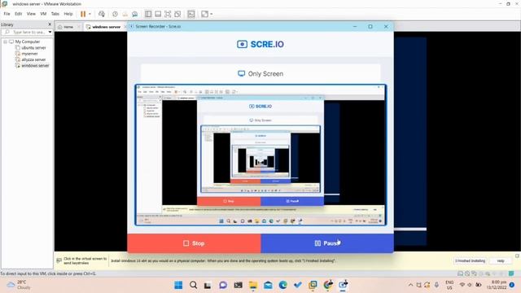Screen dimensions: 521x293
Task: Open VMware Workstation taskbar icon
Action: [313, 285]
